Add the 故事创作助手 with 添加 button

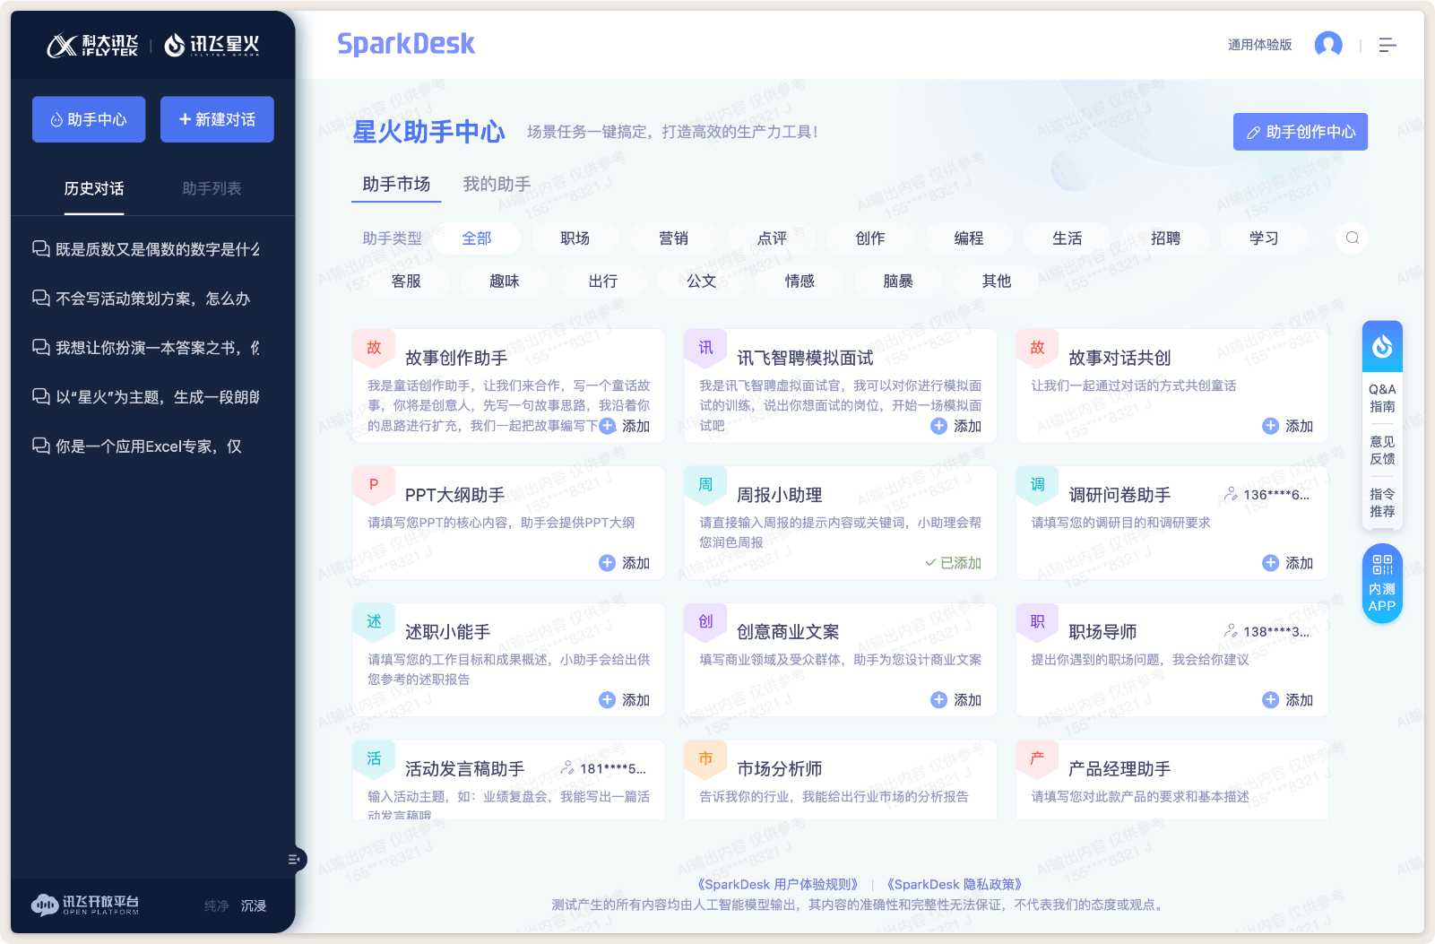(x=623, y=426)
